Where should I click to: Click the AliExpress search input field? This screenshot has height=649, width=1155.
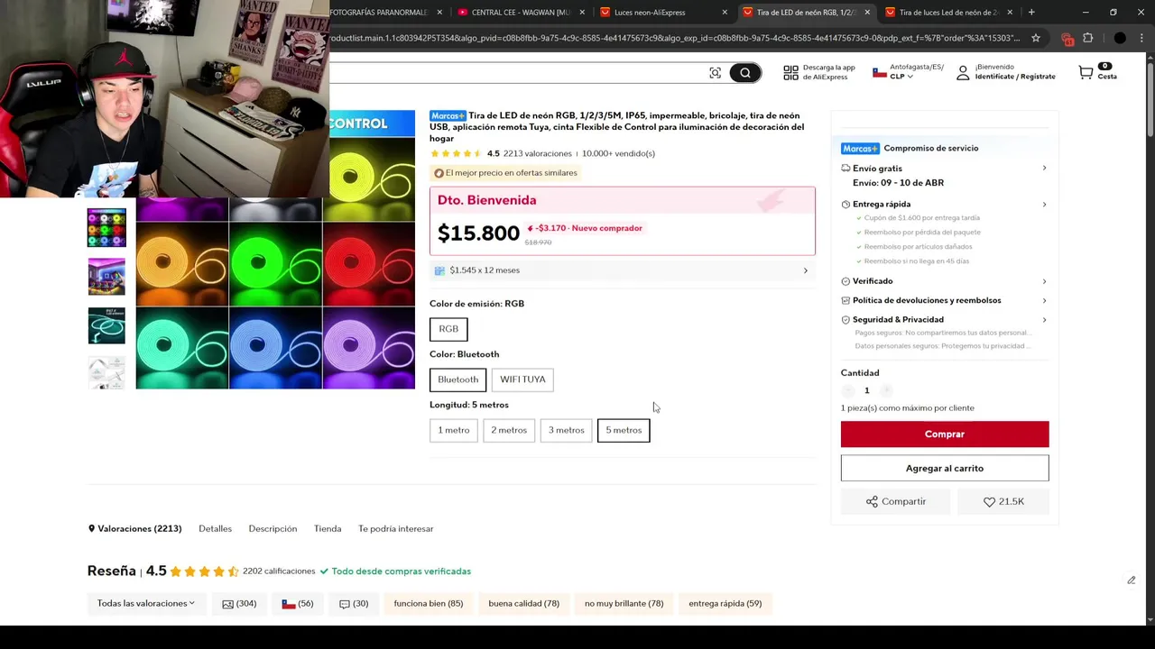519,73
